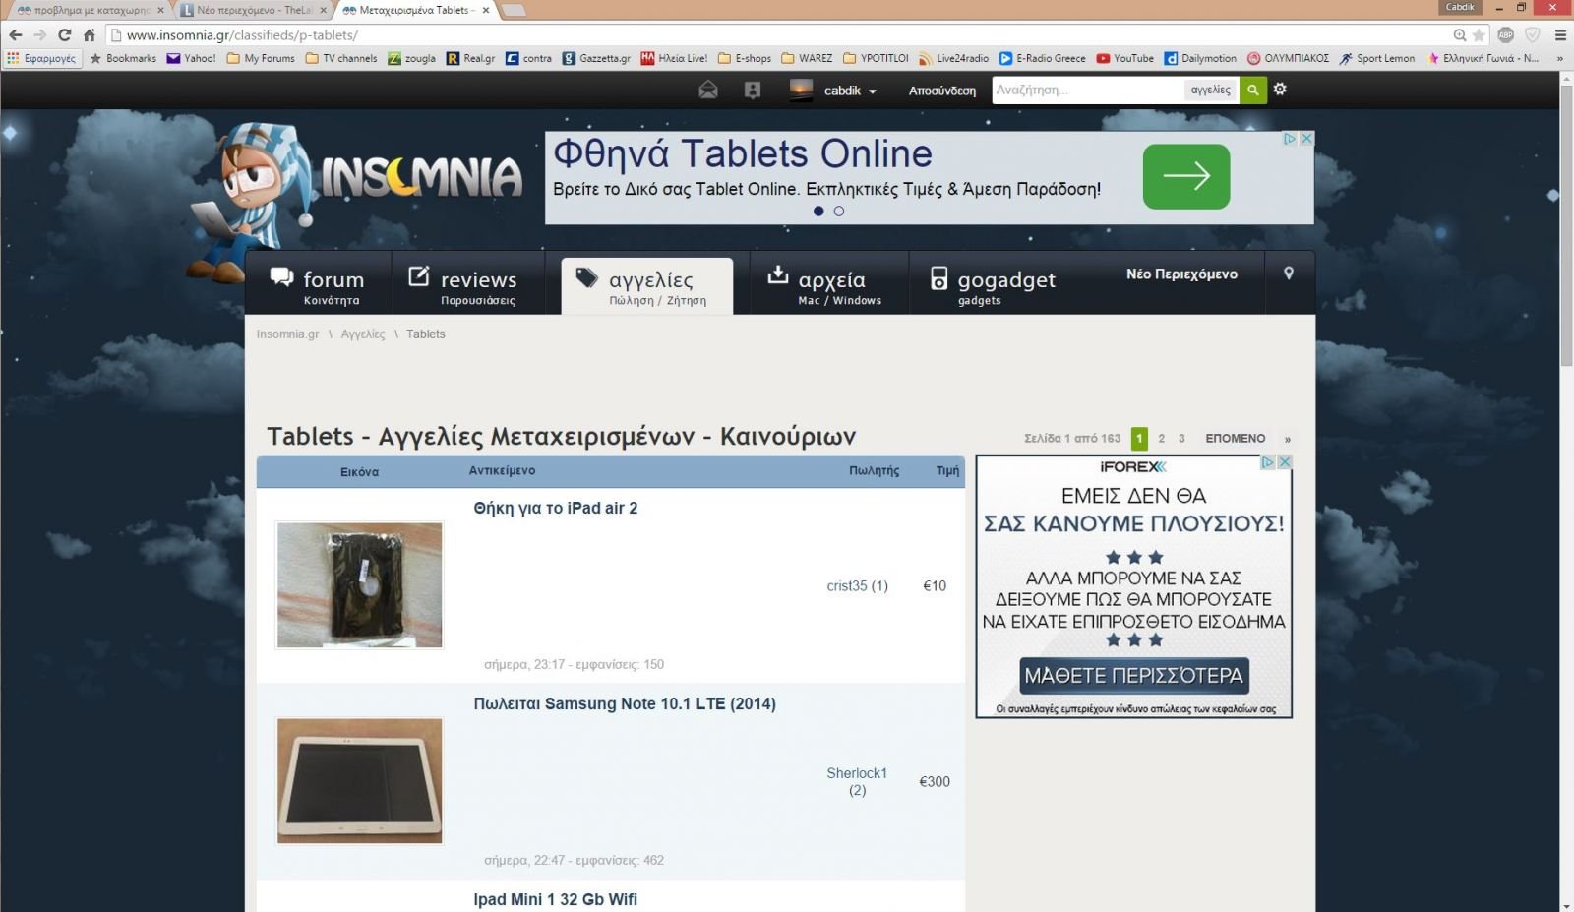Click the green search magnifier button
Image resolution: width=1574 pixels, height=912 pixels.
(x=1252, y=90)
